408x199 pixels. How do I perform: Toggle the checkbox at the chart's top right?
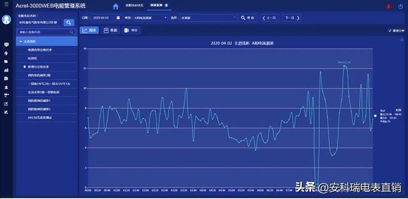click(390, 30)
